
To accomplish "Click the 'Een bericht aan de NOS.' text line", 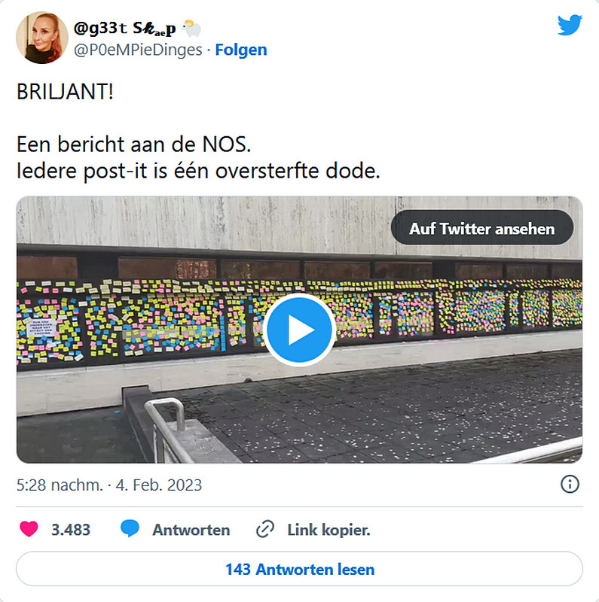I will pyautogui.click(x=134, y=144).
